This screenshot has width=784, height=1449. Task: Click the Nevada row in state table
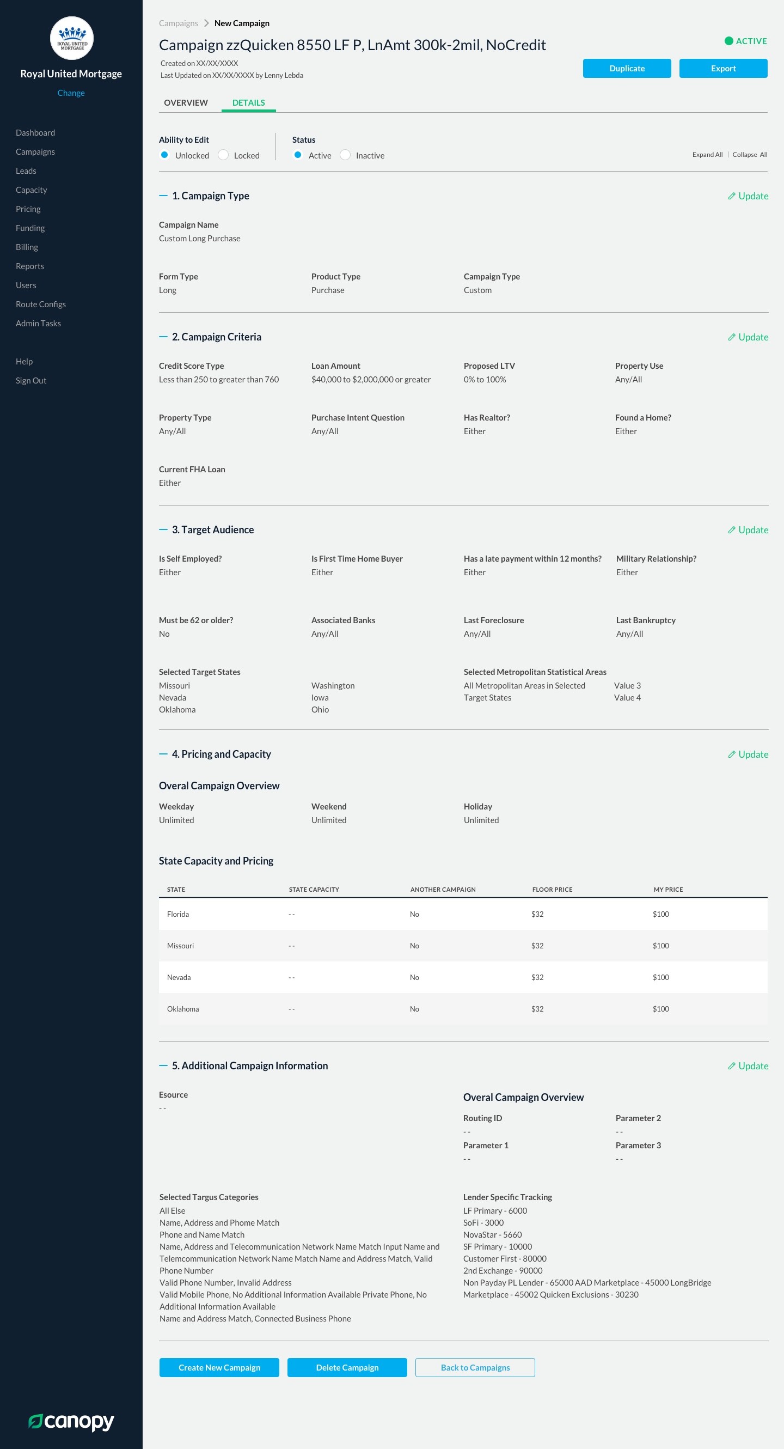click(463, 978)
